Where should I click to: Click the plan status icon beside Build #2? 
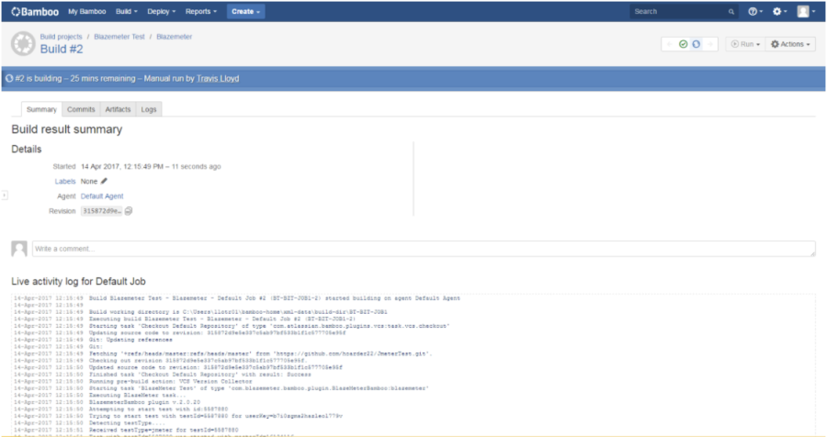[x=23, y=43]
